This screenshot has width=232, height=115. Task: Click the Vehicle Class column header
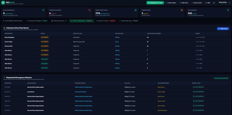pos(77,33)
